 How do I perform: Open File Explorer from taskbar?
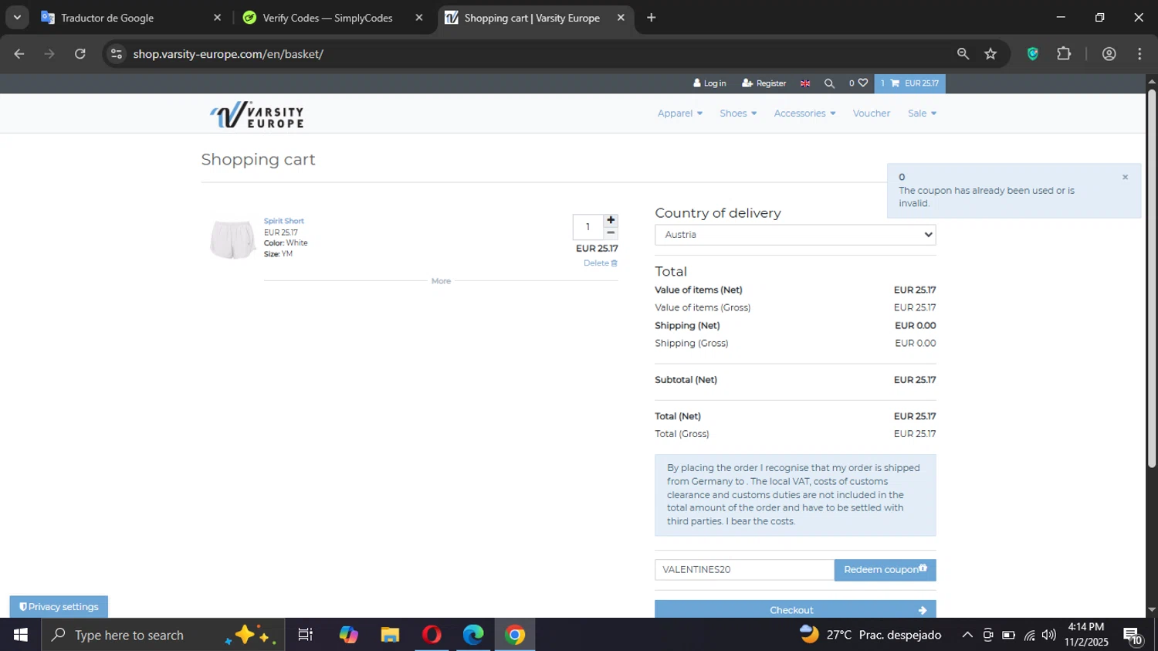click(x=390, y=635)
